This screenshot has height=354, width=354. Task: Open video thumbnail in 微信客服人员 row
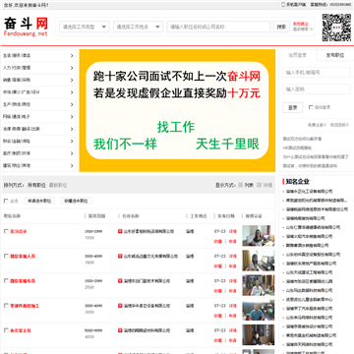point(259,261)
